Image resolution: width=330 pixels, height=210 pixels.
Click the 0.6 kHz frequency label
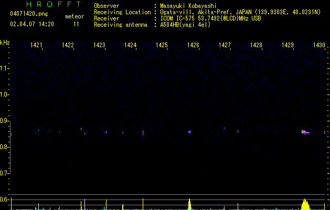pyautogui.click(x=5, y=199)
